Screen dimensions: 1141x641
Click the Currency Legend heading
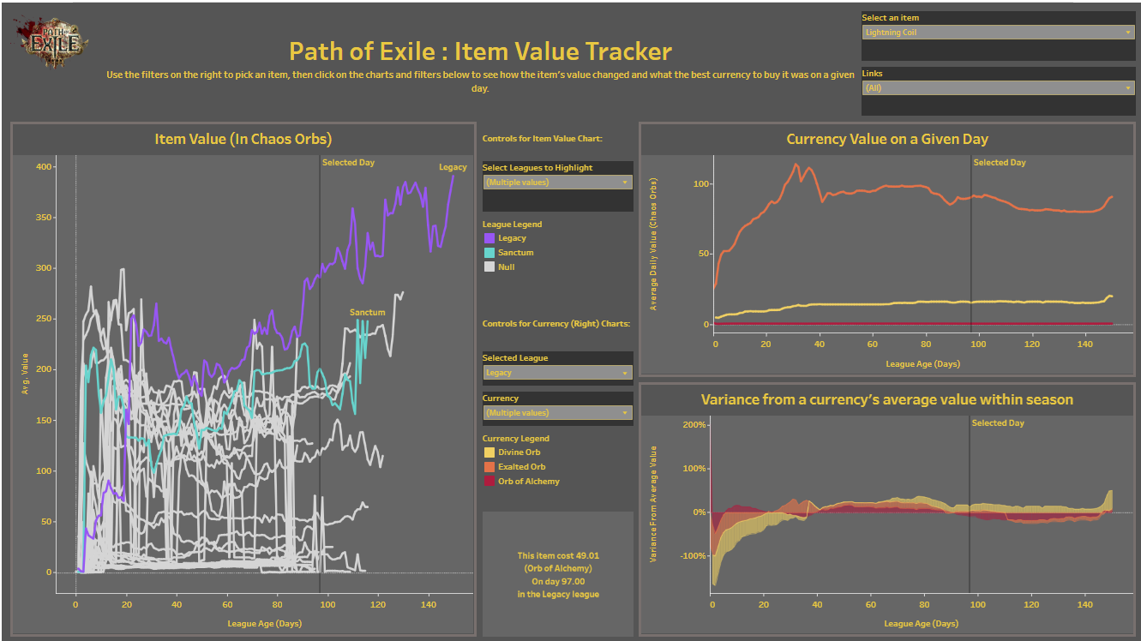[x=516, y=439]
